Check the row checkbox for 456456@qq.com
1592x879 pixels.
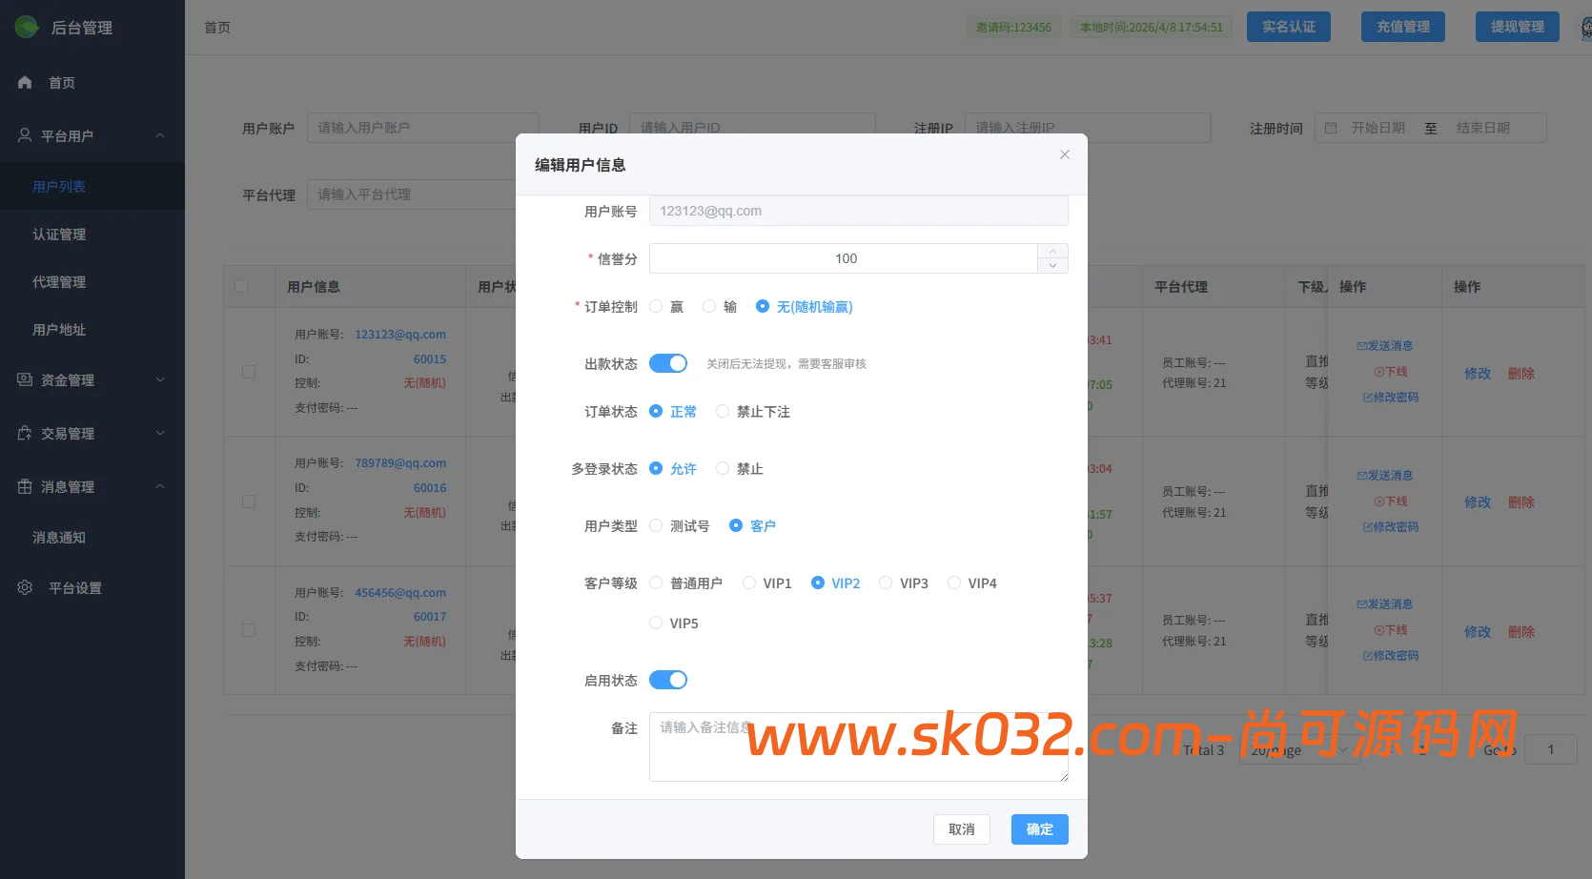coord(249,630)
